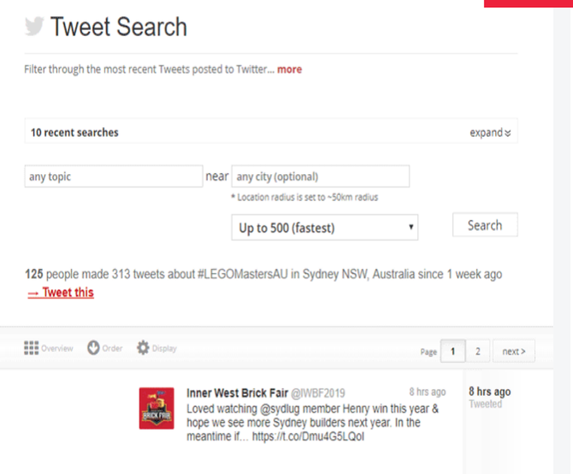The image size is (573, 474).
Task: Click the 'Location radius is set to ~50km radius' note
Action: [x=305, y=197]
